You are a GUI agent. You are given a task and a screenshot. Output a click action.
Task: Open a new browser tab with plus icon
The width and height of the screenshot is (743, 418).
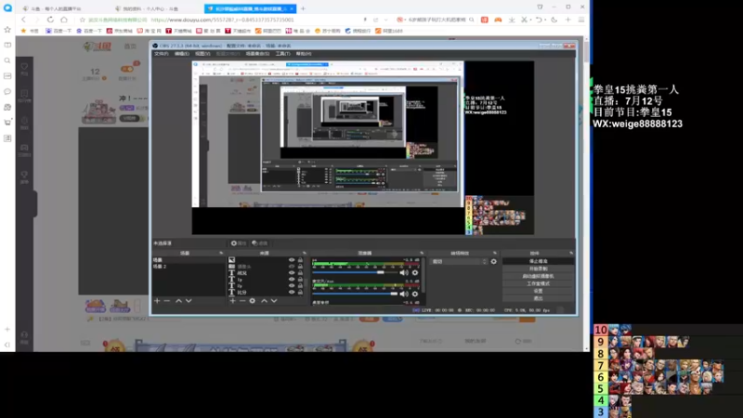point(304,8)
